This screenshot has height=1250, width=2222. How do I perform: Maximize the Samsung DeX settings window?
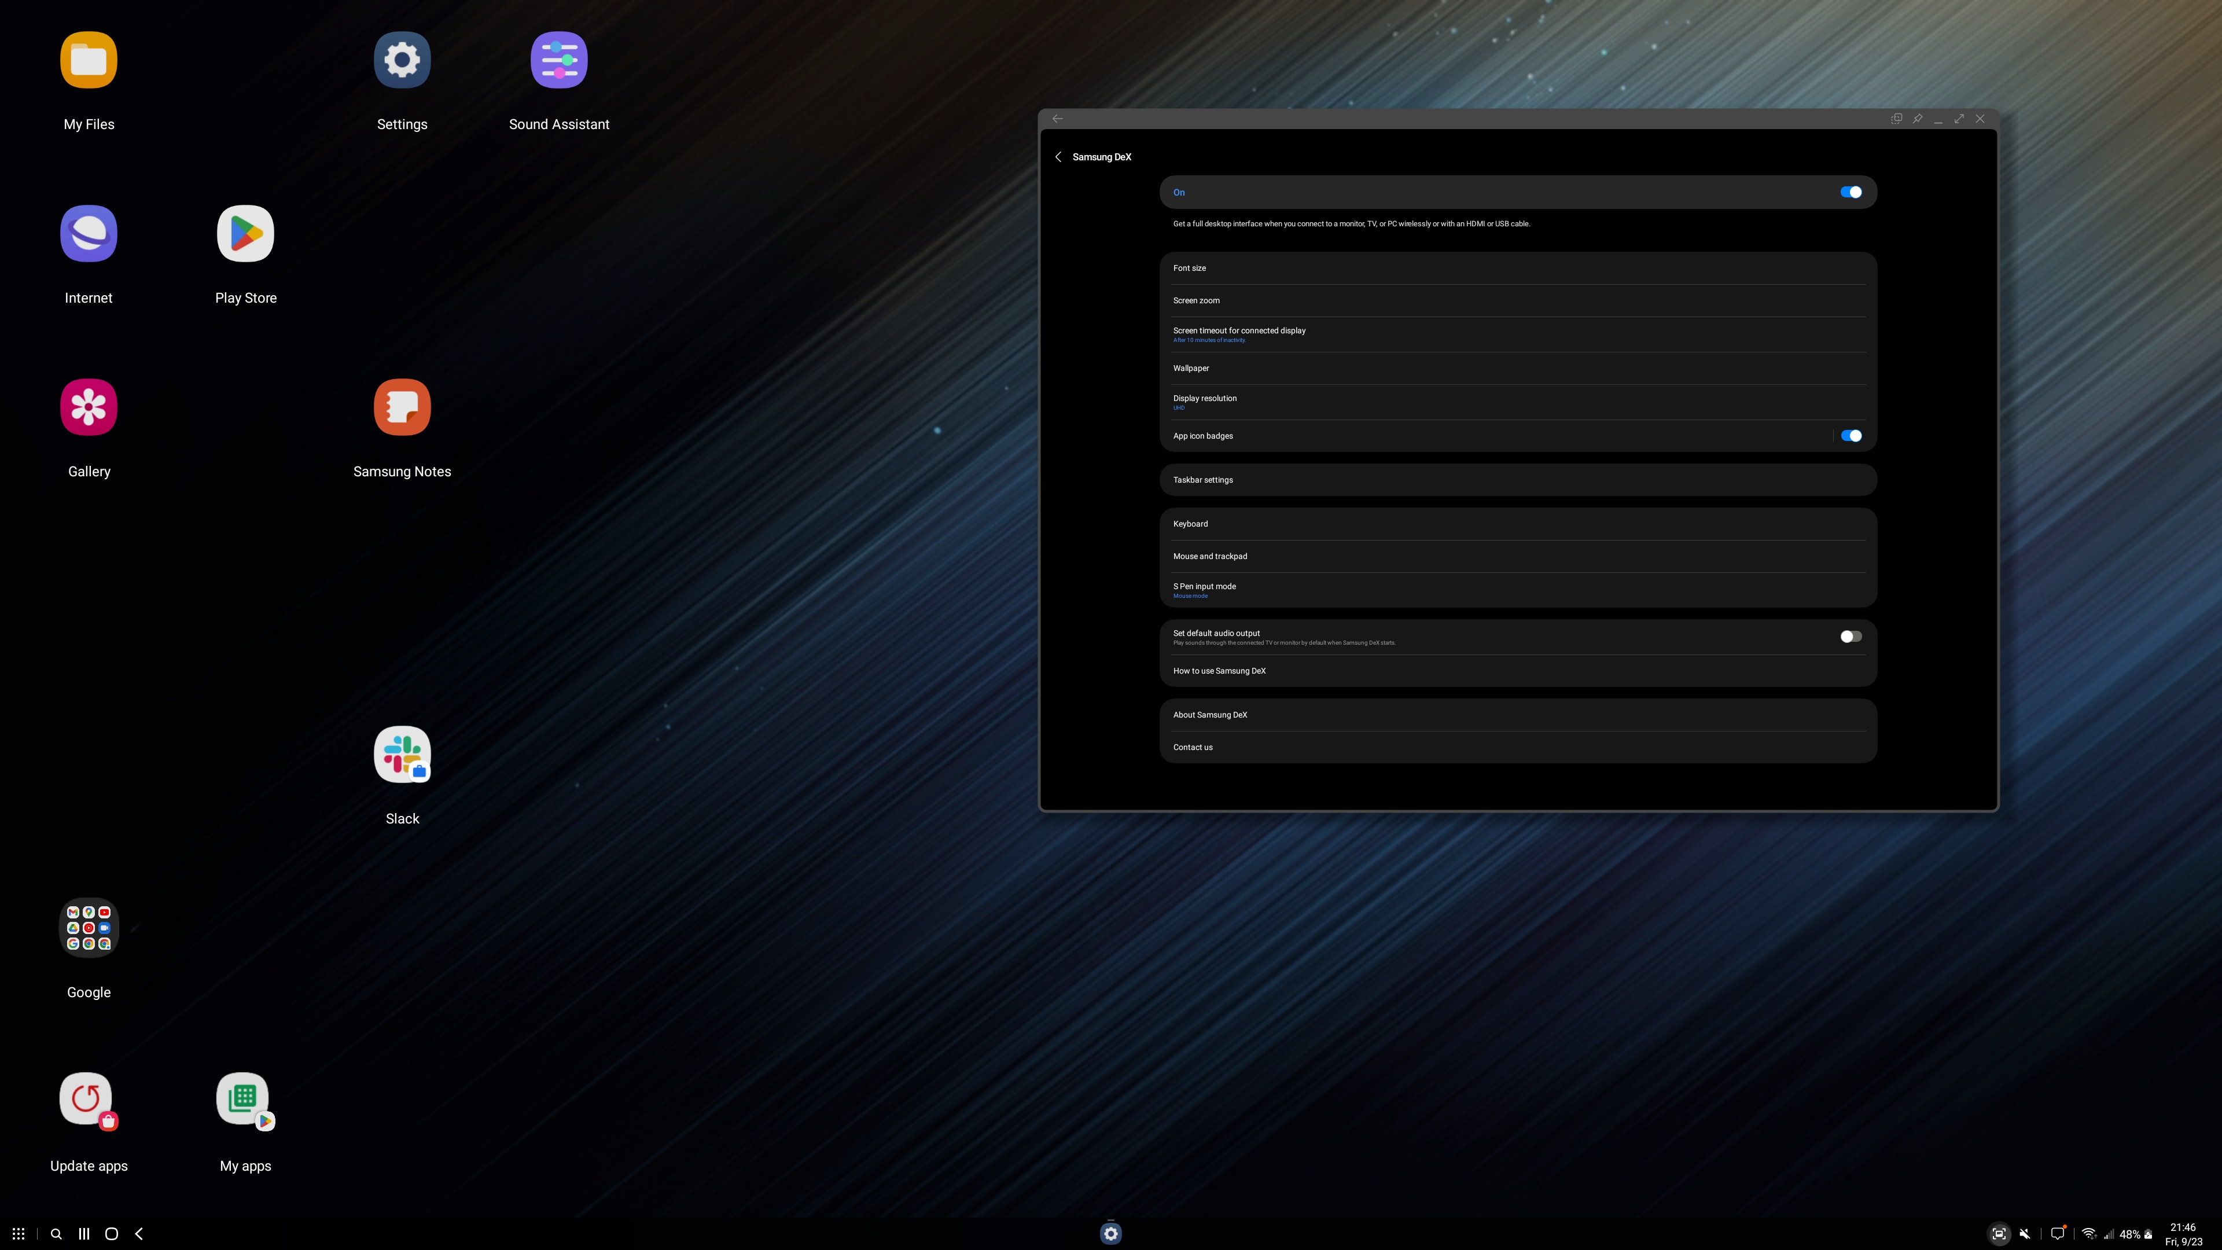(x=1959, y=118)
